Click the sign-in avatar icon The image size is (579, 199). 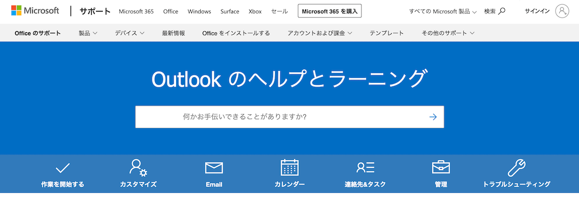(x=562, y=11)
